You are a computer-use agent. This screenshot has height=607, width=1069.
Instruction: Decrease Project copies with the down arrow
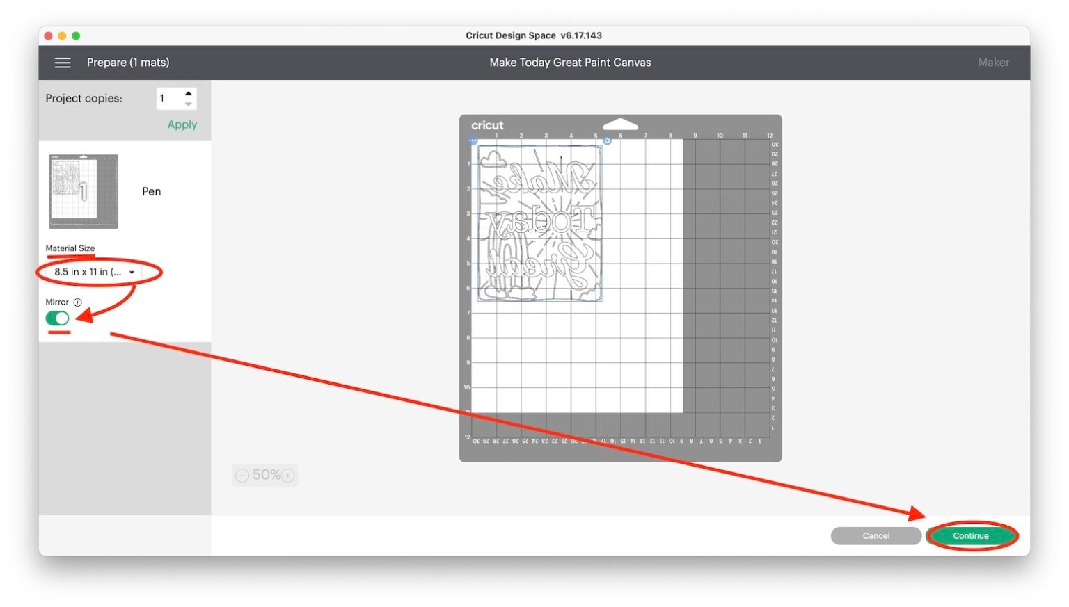point(187,103)
